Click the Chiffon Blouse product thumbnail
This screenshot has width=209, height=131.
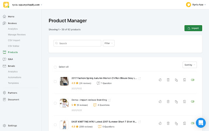[x=64, y=81]
